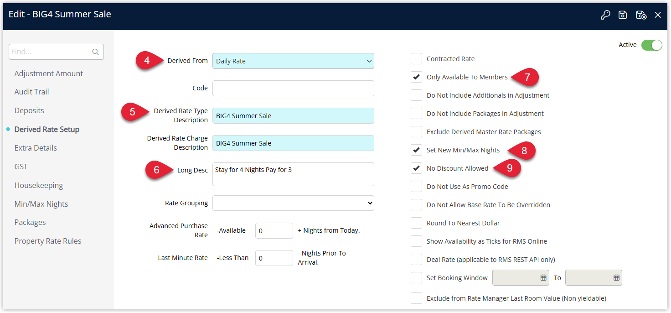
Task: Click the Code input field
Action: pyautogui.click(x=293, y=89)
